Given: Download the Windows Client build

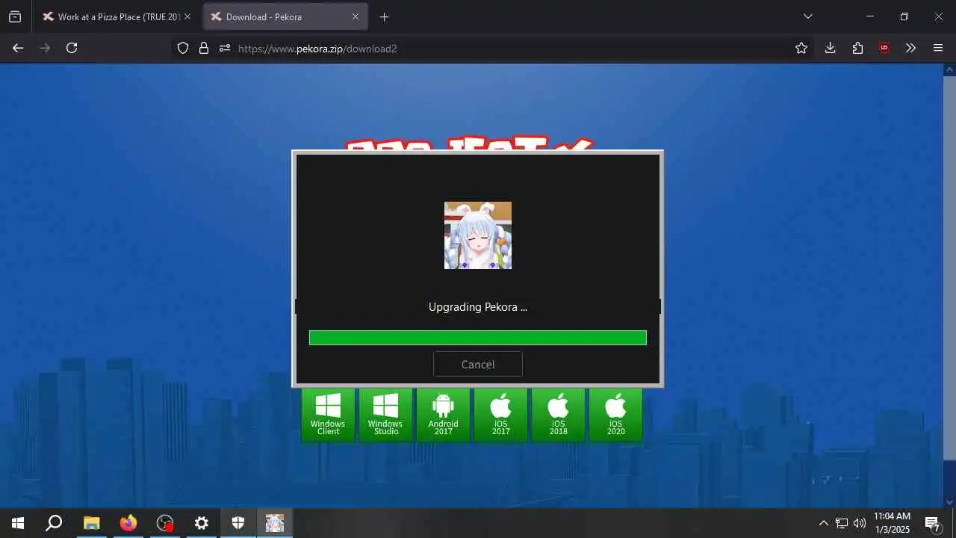Looking at the screenshot, I should [x=328, y=415].
